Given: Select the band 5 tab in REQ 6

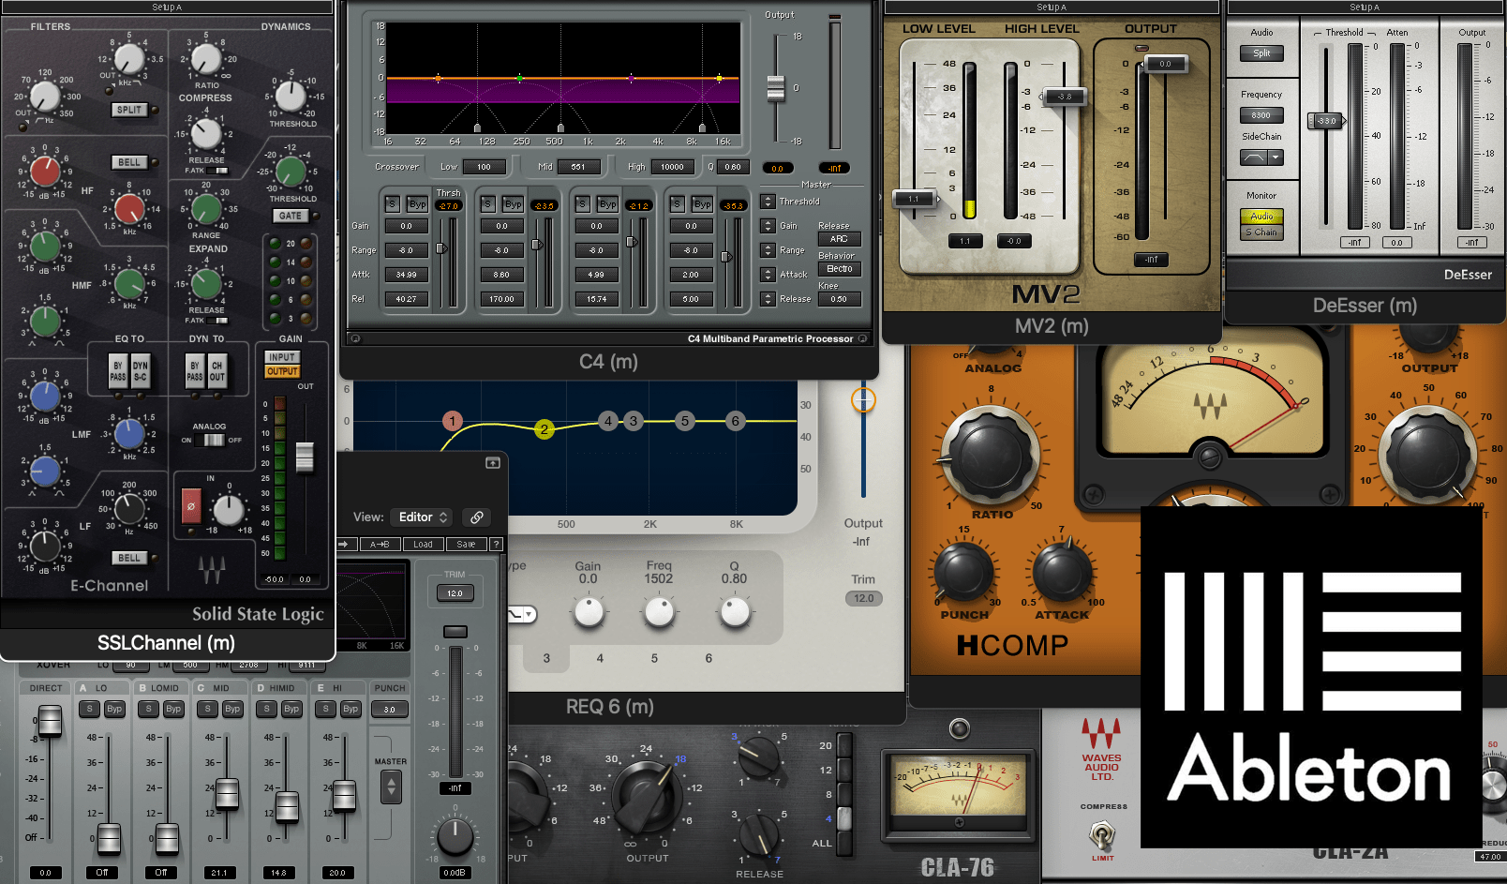Looking at the screenshot, I should 654,658.
